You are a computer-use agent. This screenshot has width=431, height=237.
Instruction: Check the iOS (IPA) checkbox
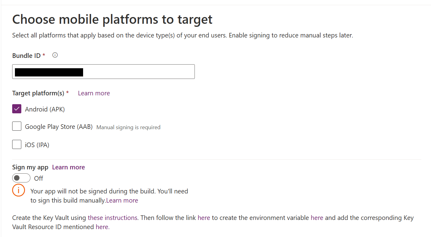(x=17, y=144)
